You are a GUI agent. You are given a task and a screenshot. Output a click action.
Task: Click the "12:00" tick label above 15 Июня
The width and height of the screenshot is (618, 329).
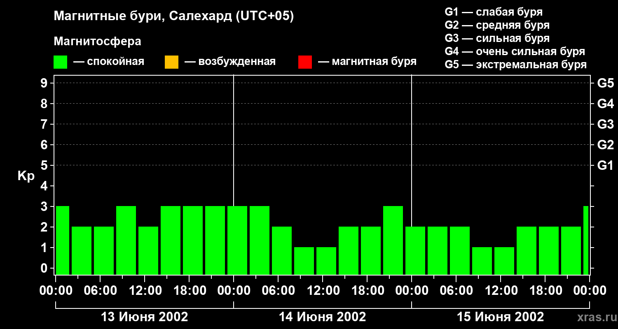tap(501, 291)
